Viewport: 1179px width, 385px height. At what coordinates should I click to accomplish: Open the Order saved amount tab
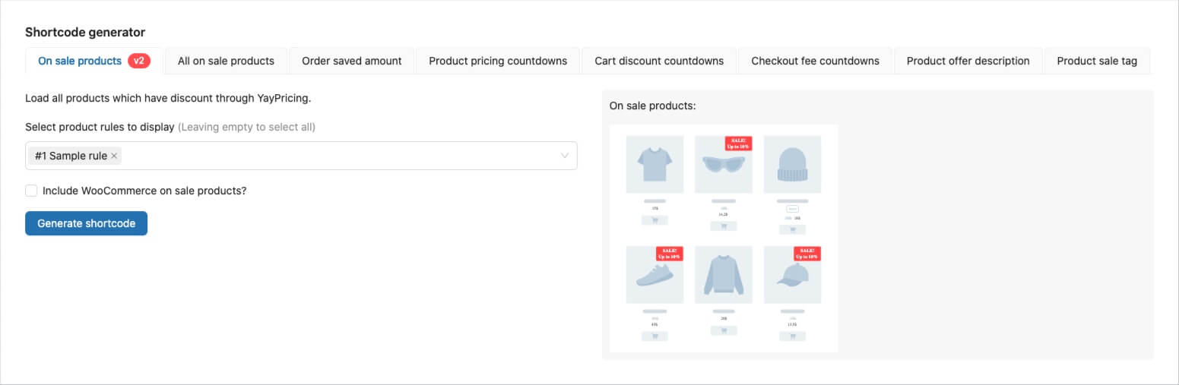click(351, 61)
